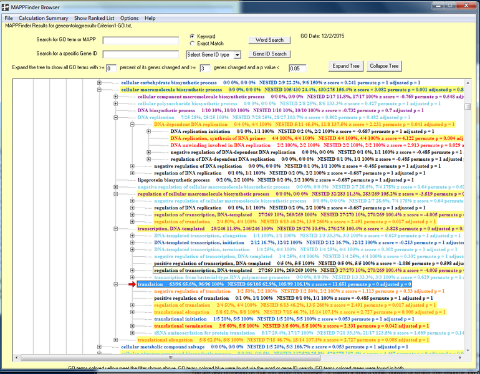Image resolution: width=480 pixels, height=374 pixels.
Task: Focus the Search for GO term input
Action: [x=140, y=41]
